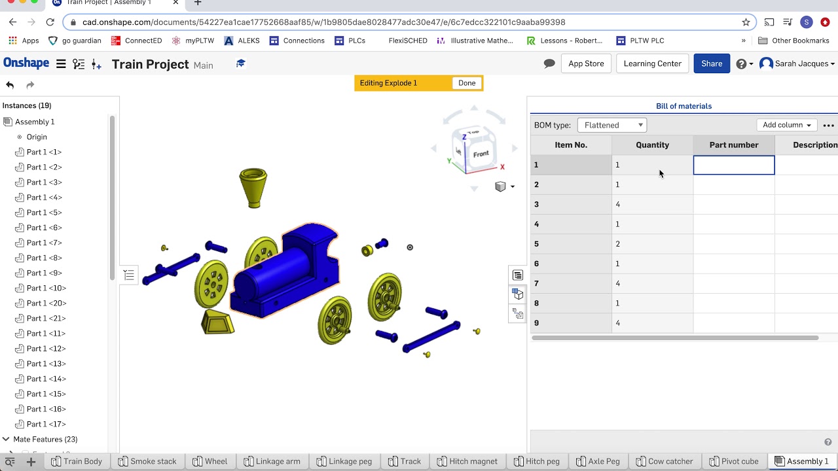Switch to Train Body tab
This screenshot has width=838, height=471.
point(77,461)
